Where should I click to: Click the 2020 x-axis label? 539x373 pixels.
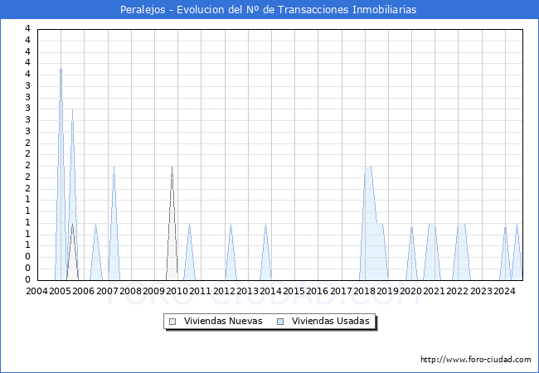click(x=410, y=291)
